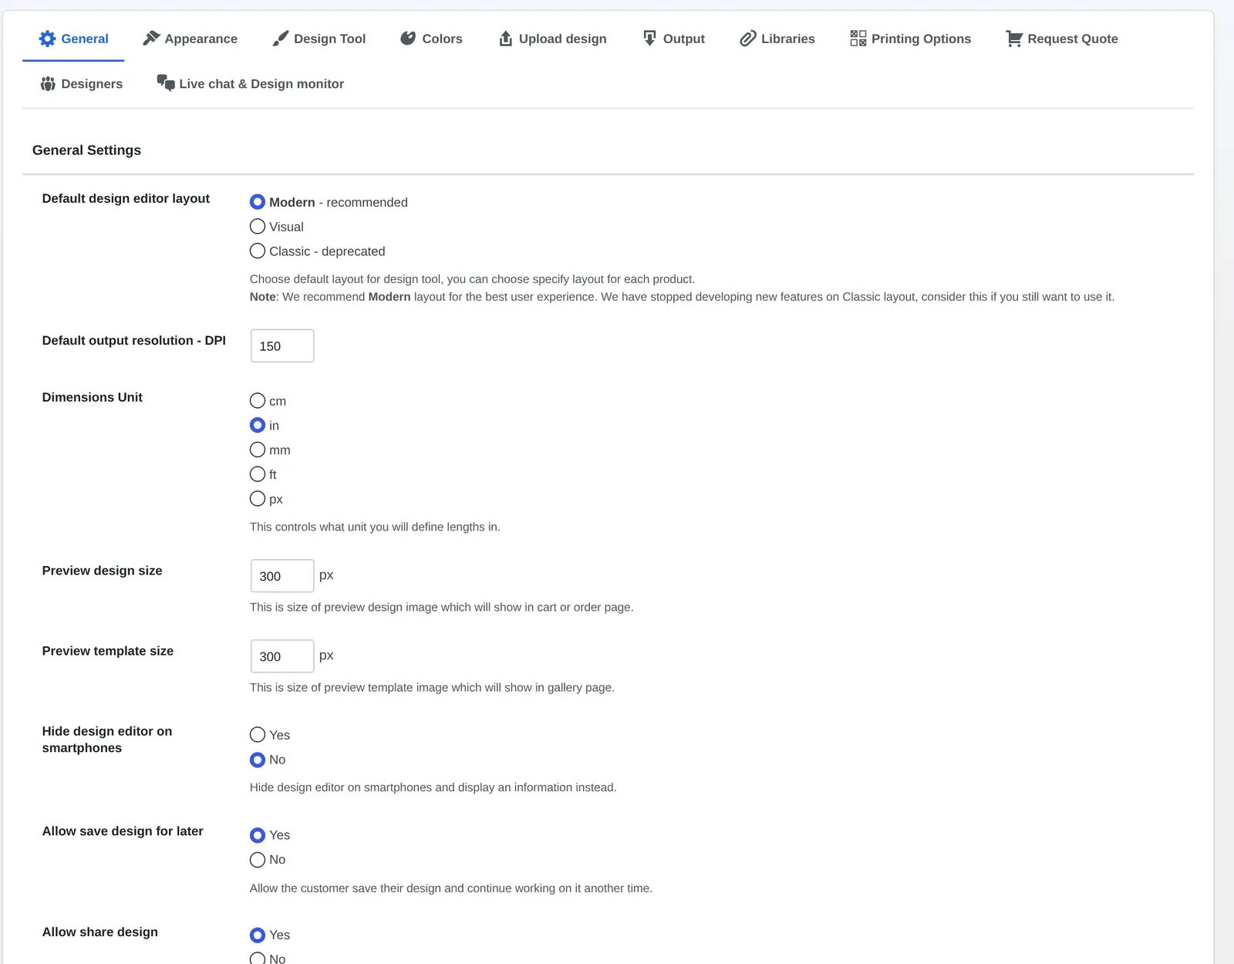Switch to the Libraries tab
The height and width of the screenshot is (964, 1234).
tap(777, 39)
